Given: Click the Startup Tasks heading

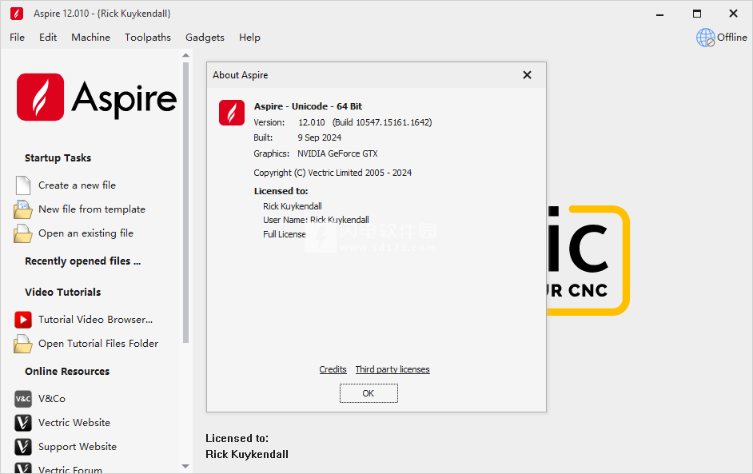Looking at the screenshot, I should pyautogui.click(x=58, y=158).
